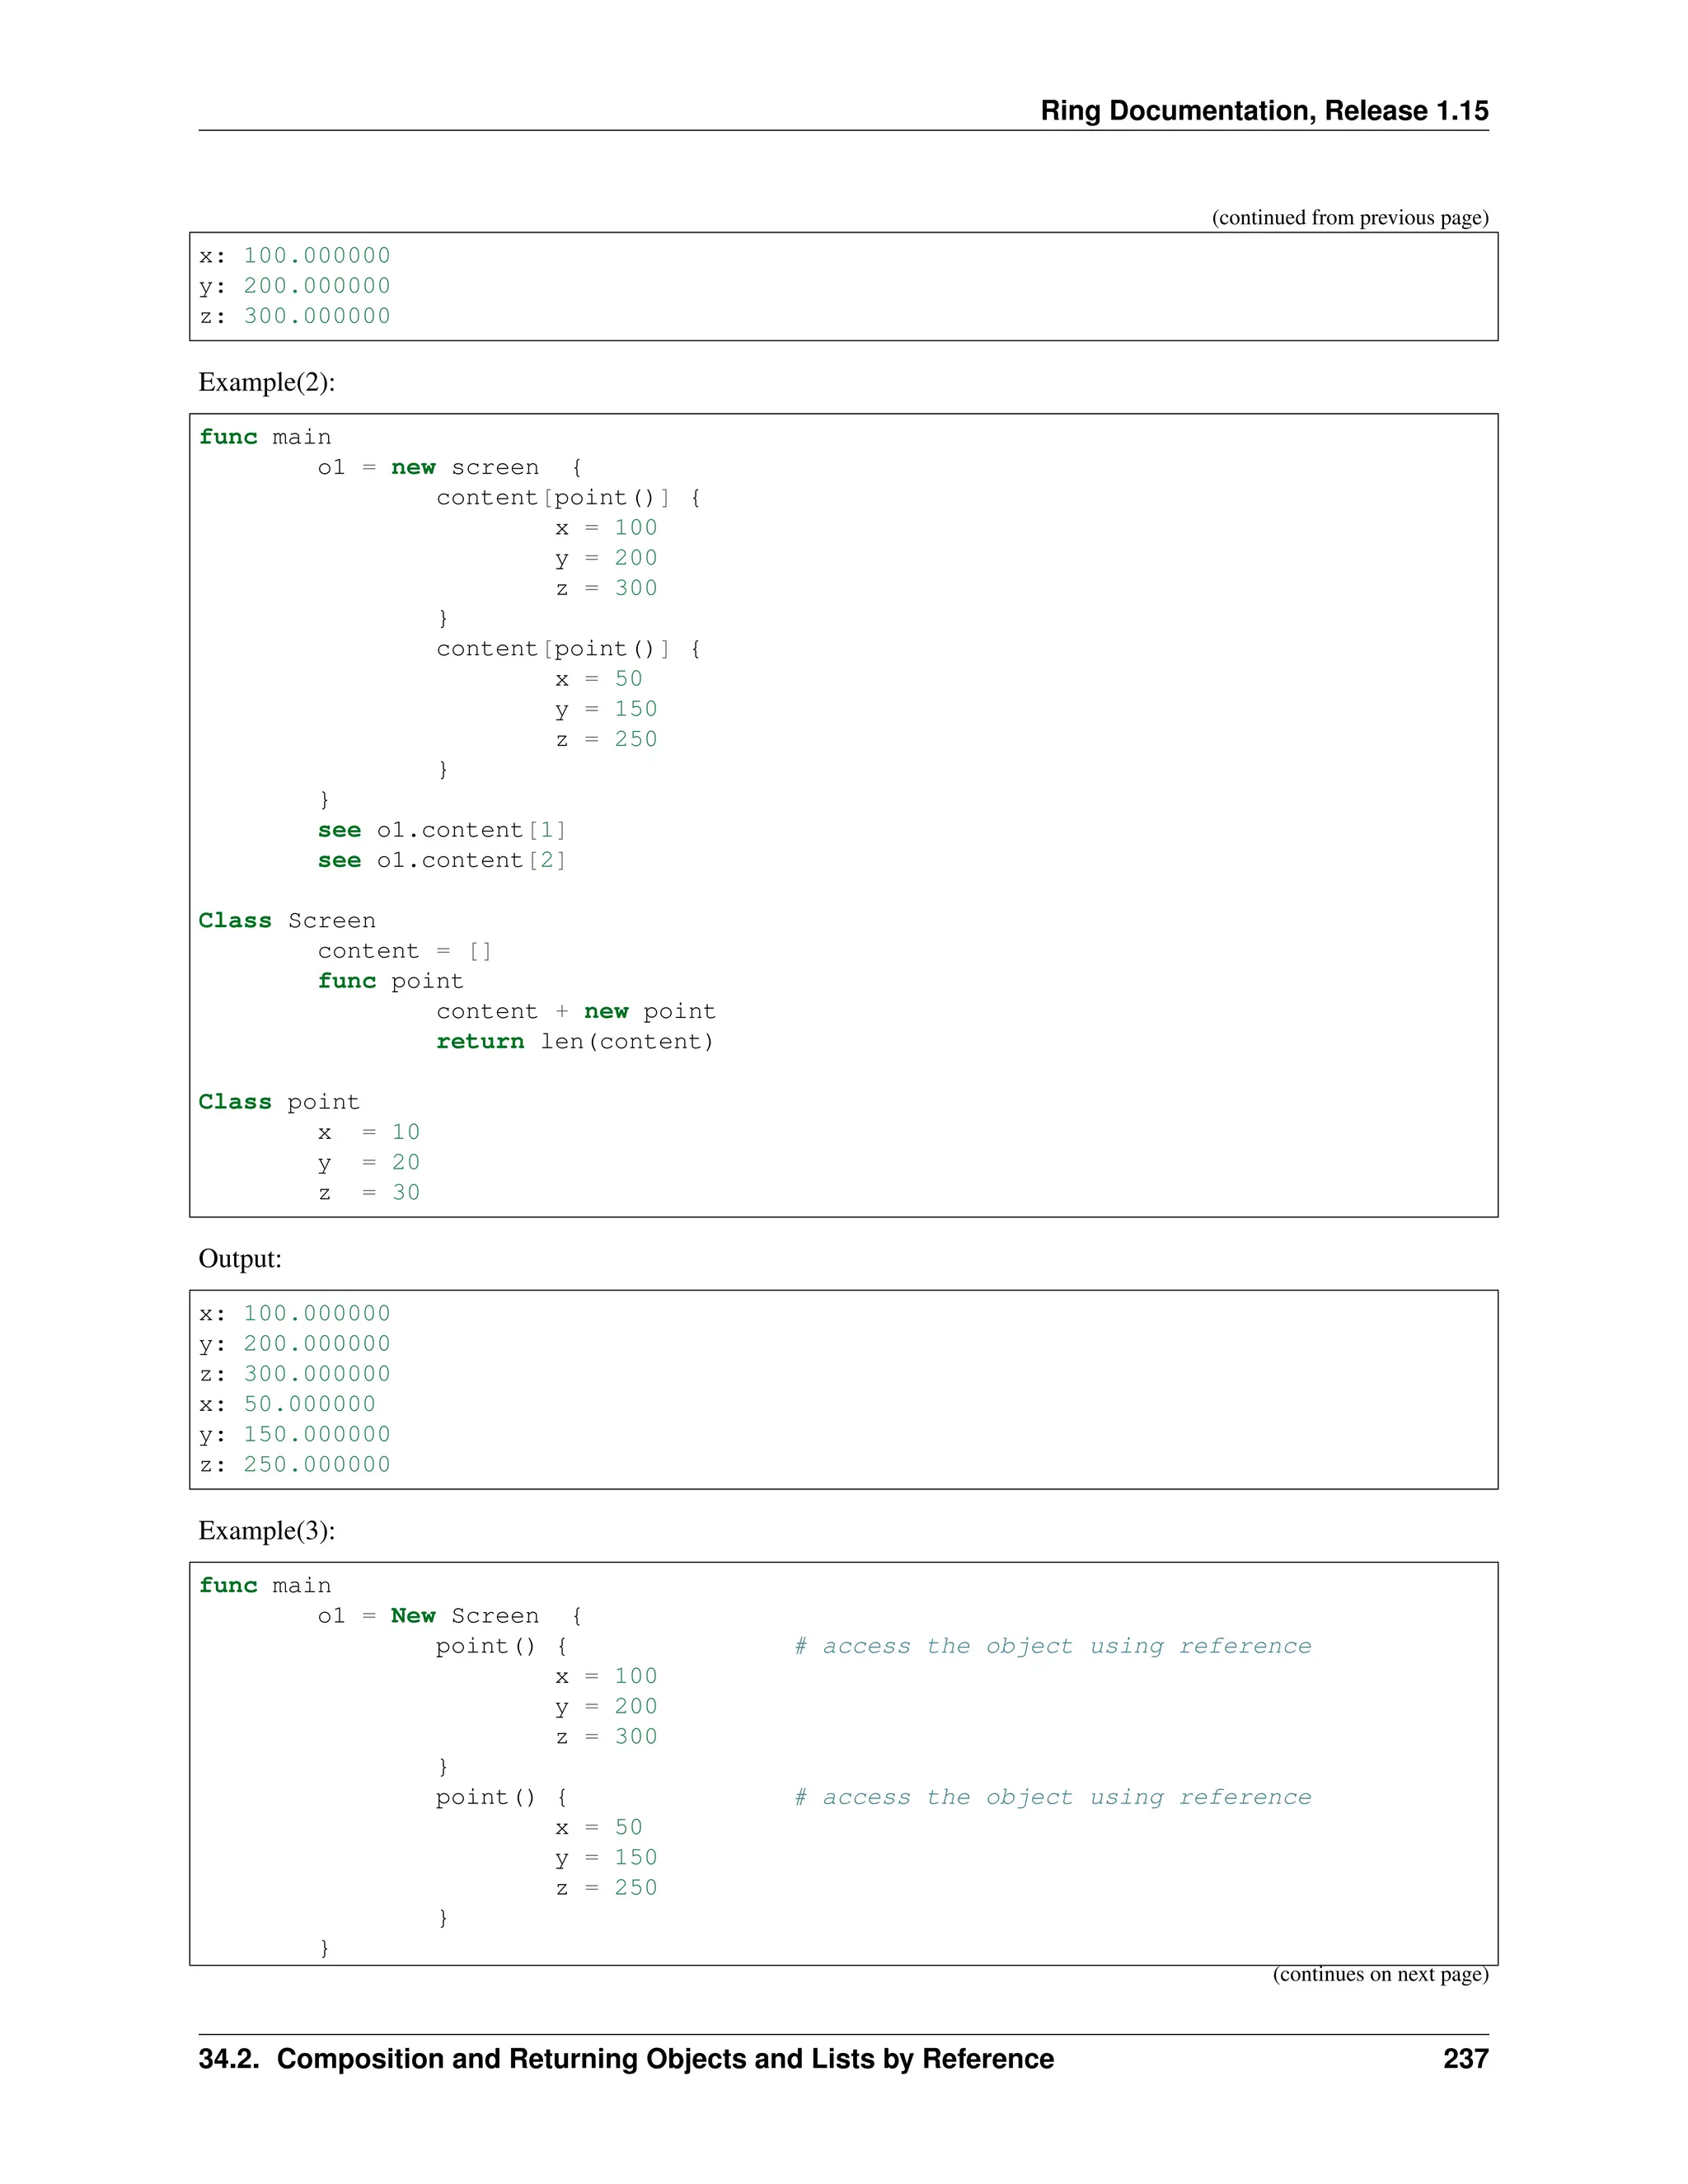1688x2184 pixels.
Task: Click 'content + new point' line
Action: [575, 1011]
